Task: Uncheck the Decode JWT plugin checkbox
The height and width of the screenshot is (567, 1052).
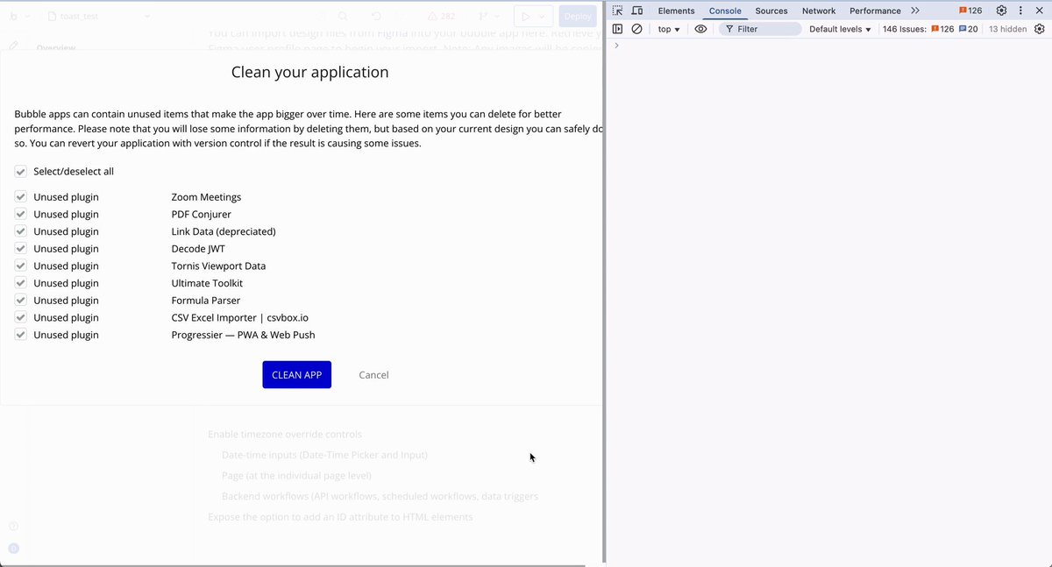Action: pyautogui.click(x=20, y=249)
